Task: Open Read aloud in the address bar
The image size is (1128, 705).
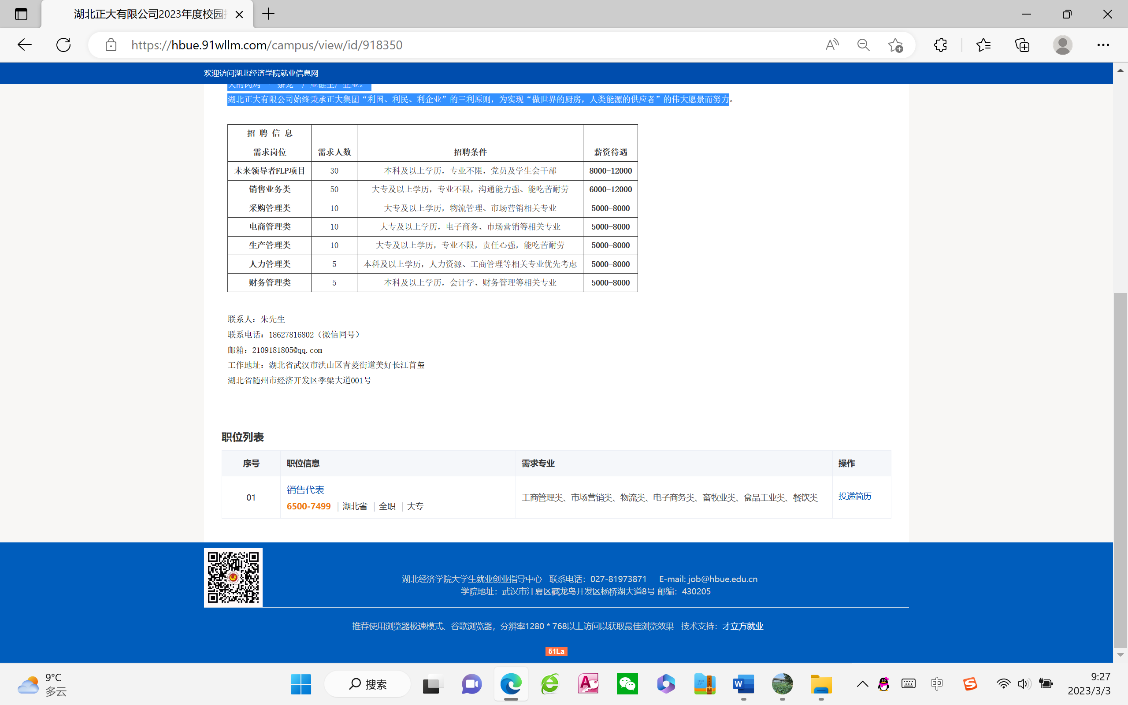Action: (x=831, y=45)
